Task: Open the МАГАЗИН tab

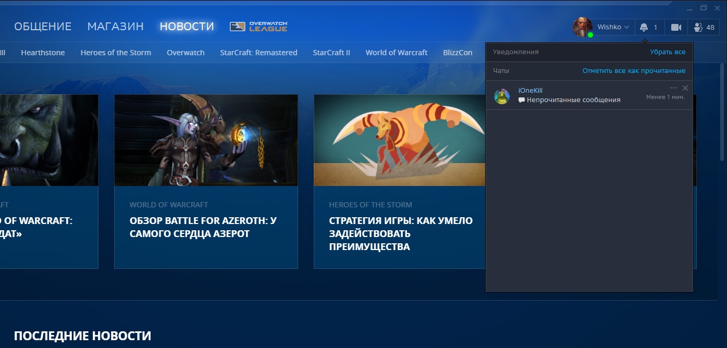Action: tap(116, 27)
